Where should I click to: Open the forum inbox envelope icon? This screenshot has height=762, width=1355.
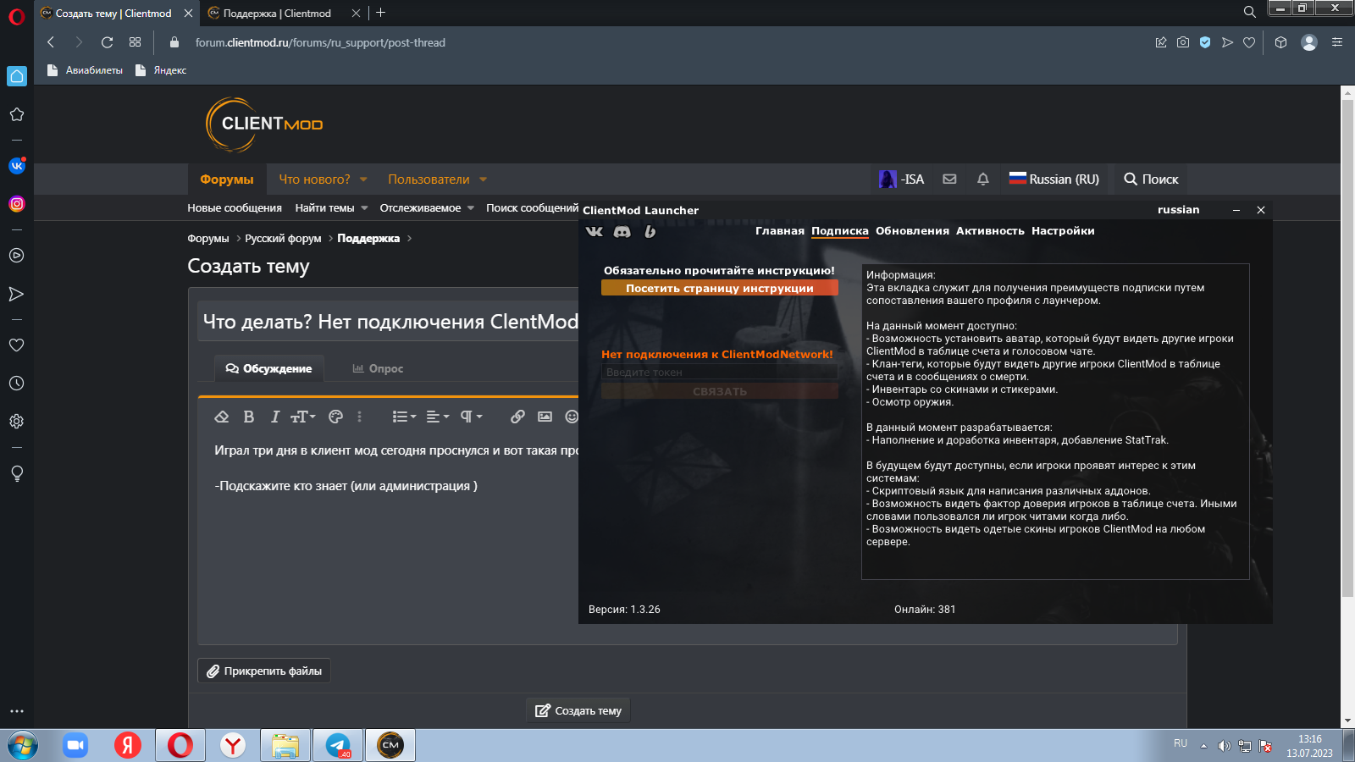point(949,179)
